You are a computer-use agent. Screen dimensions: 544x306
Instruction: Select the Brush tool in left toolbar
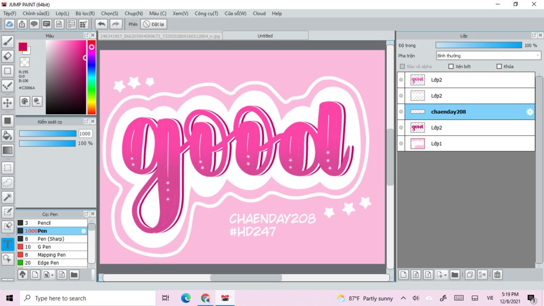click(7, 41)
